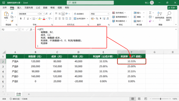Click the Copy icon

point(12,17)
